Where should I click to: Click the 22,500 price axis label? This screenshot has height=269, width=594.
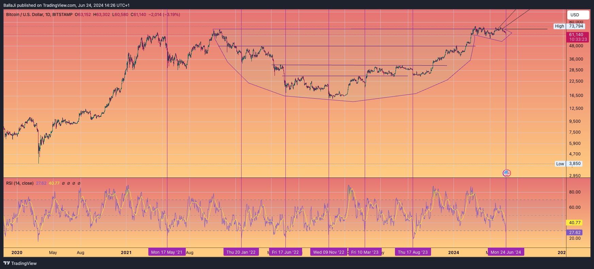coord(576,81)
